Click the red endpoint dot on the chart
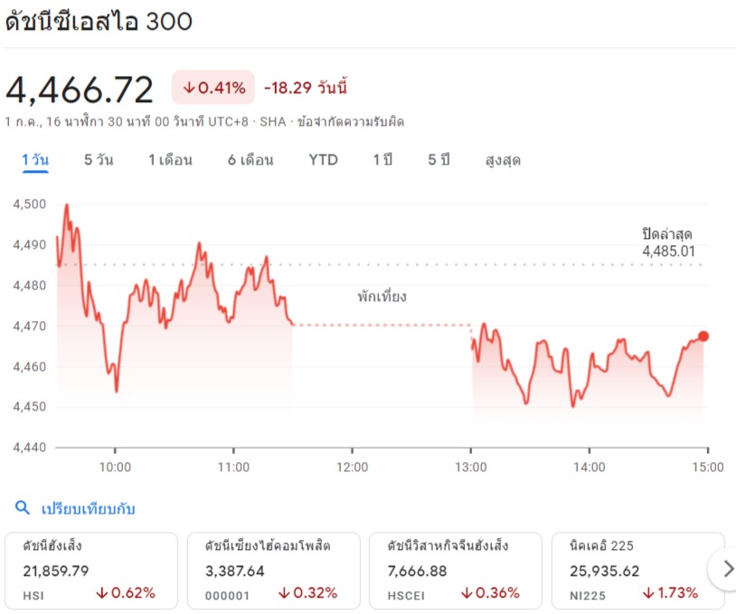Screen dimensions: 736x614 point(703,336)
